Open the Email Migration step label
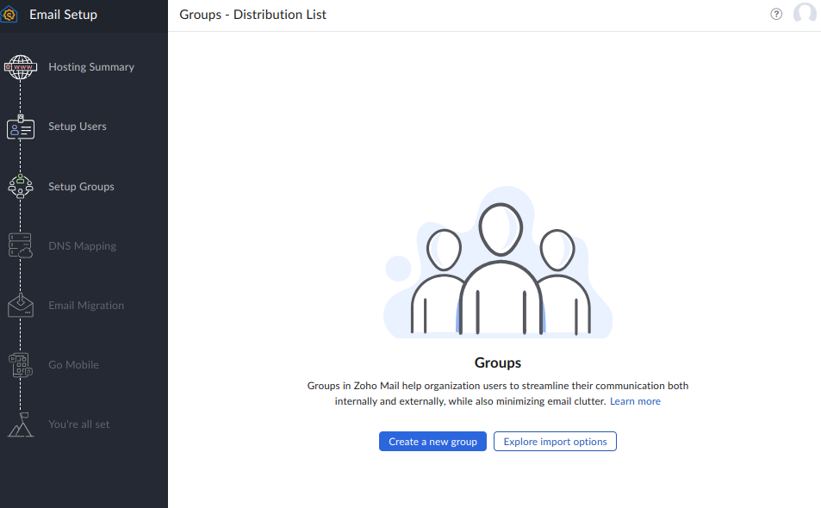 (86, 306)
